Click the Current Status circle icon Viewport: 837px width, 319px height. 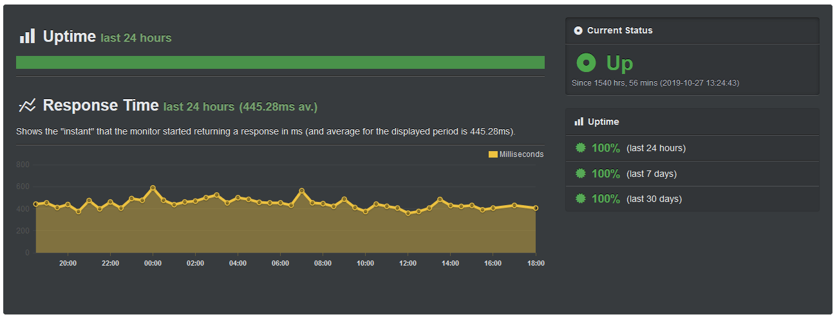click(x=578, y=30)
